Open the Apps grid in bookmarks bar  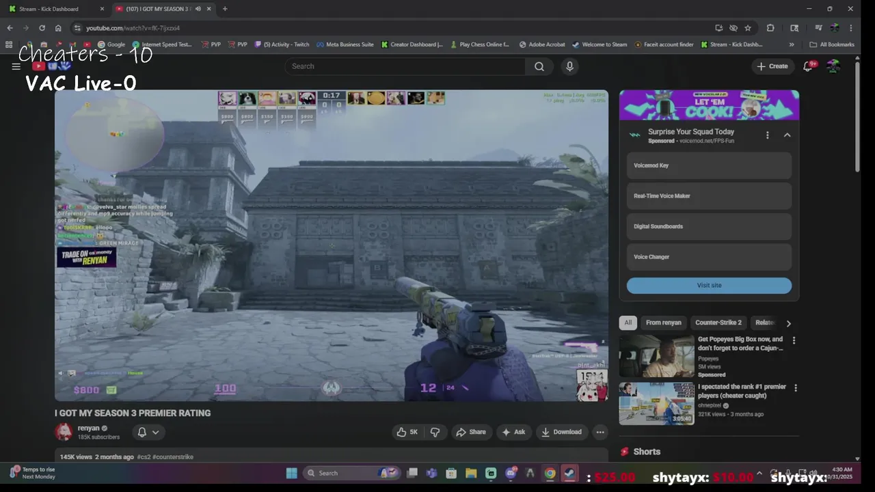(9, 44)
